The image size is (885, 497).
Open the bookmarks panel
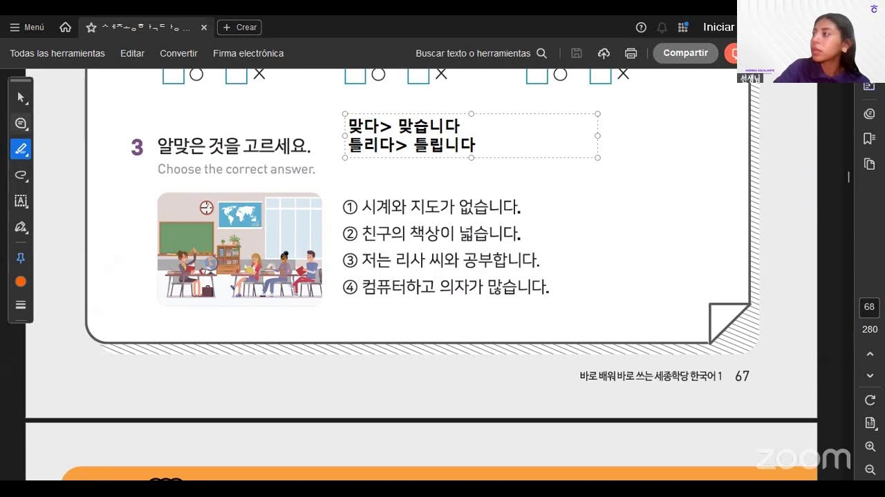[870, 139]
